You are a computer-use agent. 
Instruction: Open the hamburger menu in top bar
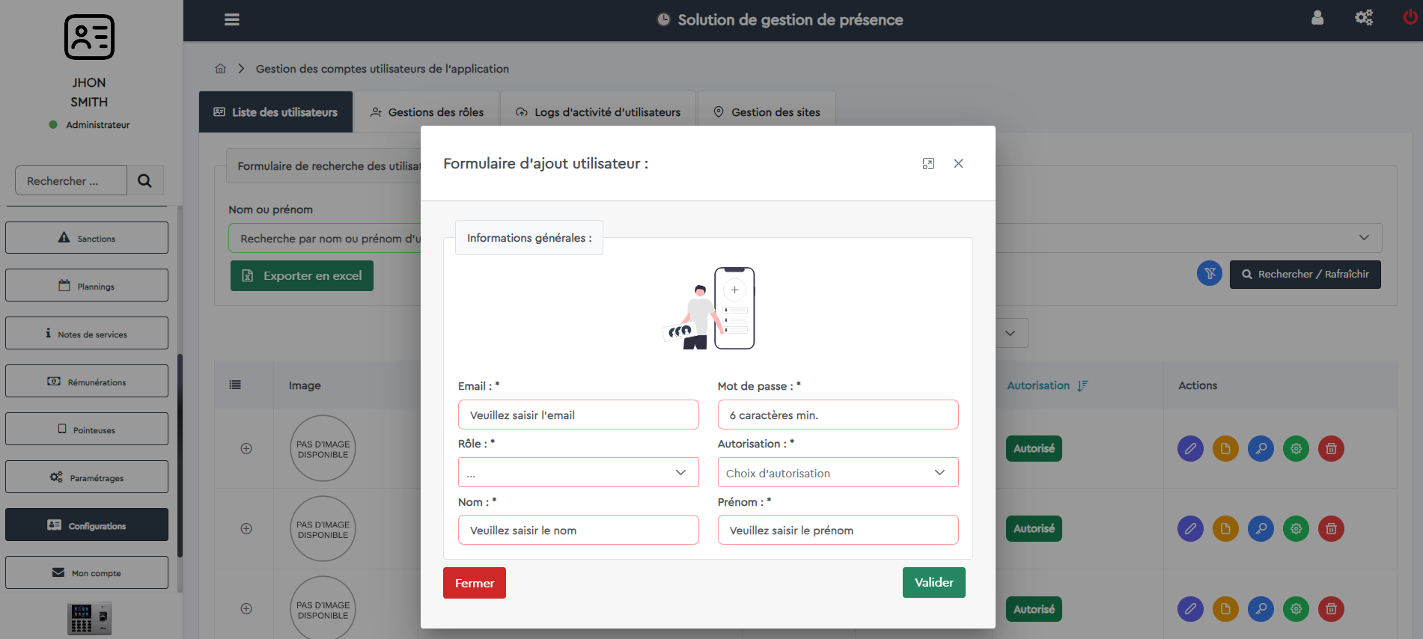[x=232, y=19]
